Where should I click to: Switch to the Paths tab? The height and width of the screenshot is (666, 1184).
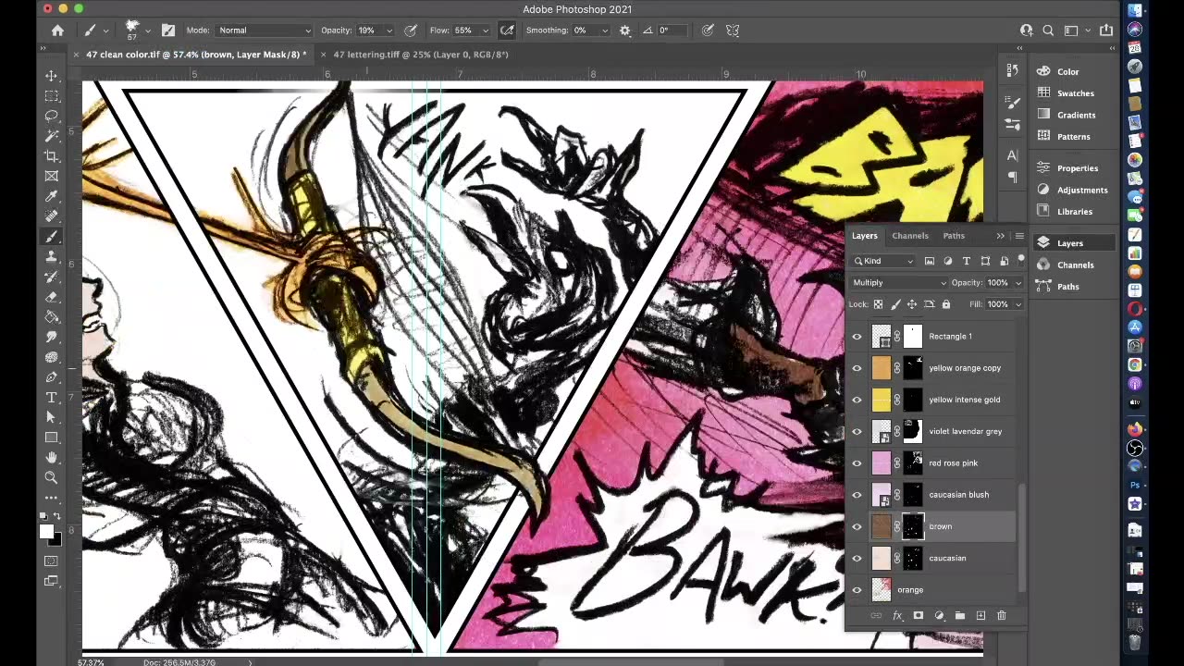(x=954, y=236)
